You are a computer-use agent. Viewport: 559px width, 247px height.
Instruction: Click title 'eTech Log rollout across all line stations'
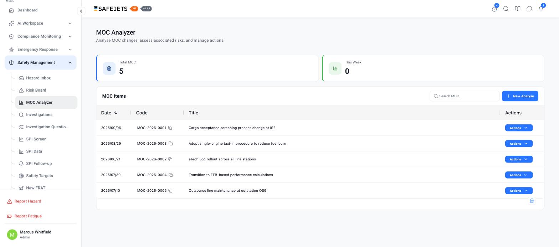coord(222,159)
